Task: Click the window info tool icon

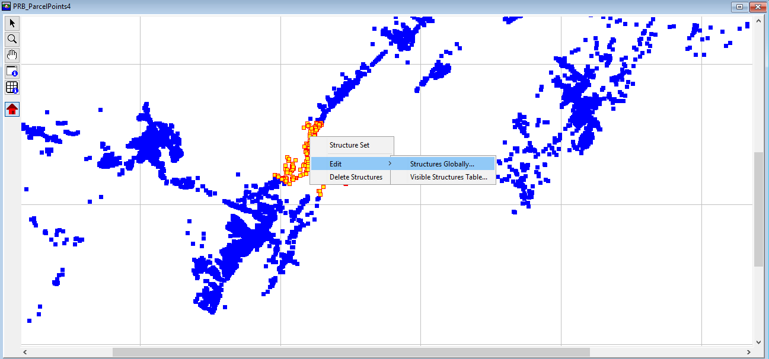Action: [x=12, y=71]
